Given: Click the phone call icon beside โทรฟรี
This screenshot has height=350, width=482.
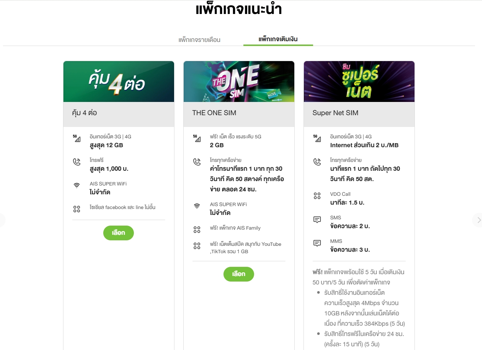Looking at the screenshot, I should (77, 162).
